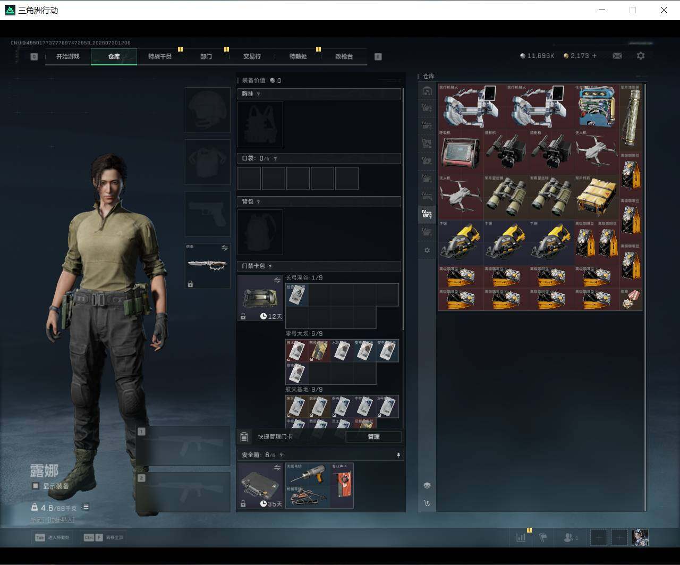Click the E key hint right of tabs
Screen dimensions: 680x565
pyautogui.click(x=378, y=56)
